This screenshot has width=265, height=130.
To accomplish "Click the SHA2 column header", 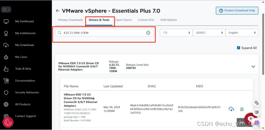I will 151,86.
